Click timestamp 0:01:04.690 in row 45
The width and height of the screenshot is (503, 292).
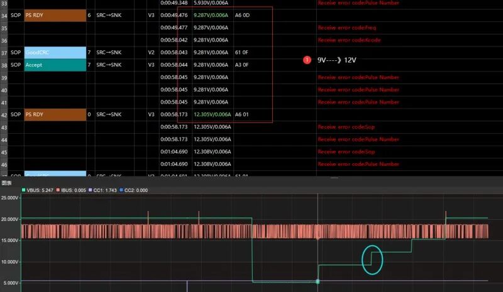coord(174,151)
